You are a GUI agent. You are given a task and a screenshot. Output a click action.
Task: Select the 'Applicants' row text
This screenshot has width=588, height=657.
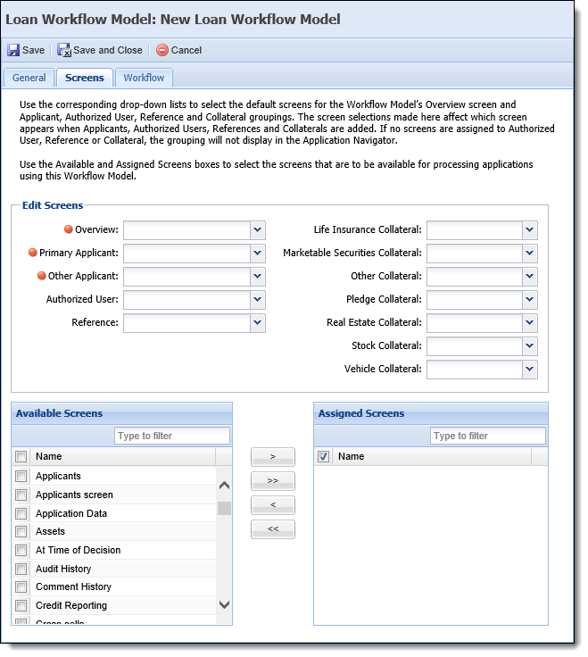point(58,477)
